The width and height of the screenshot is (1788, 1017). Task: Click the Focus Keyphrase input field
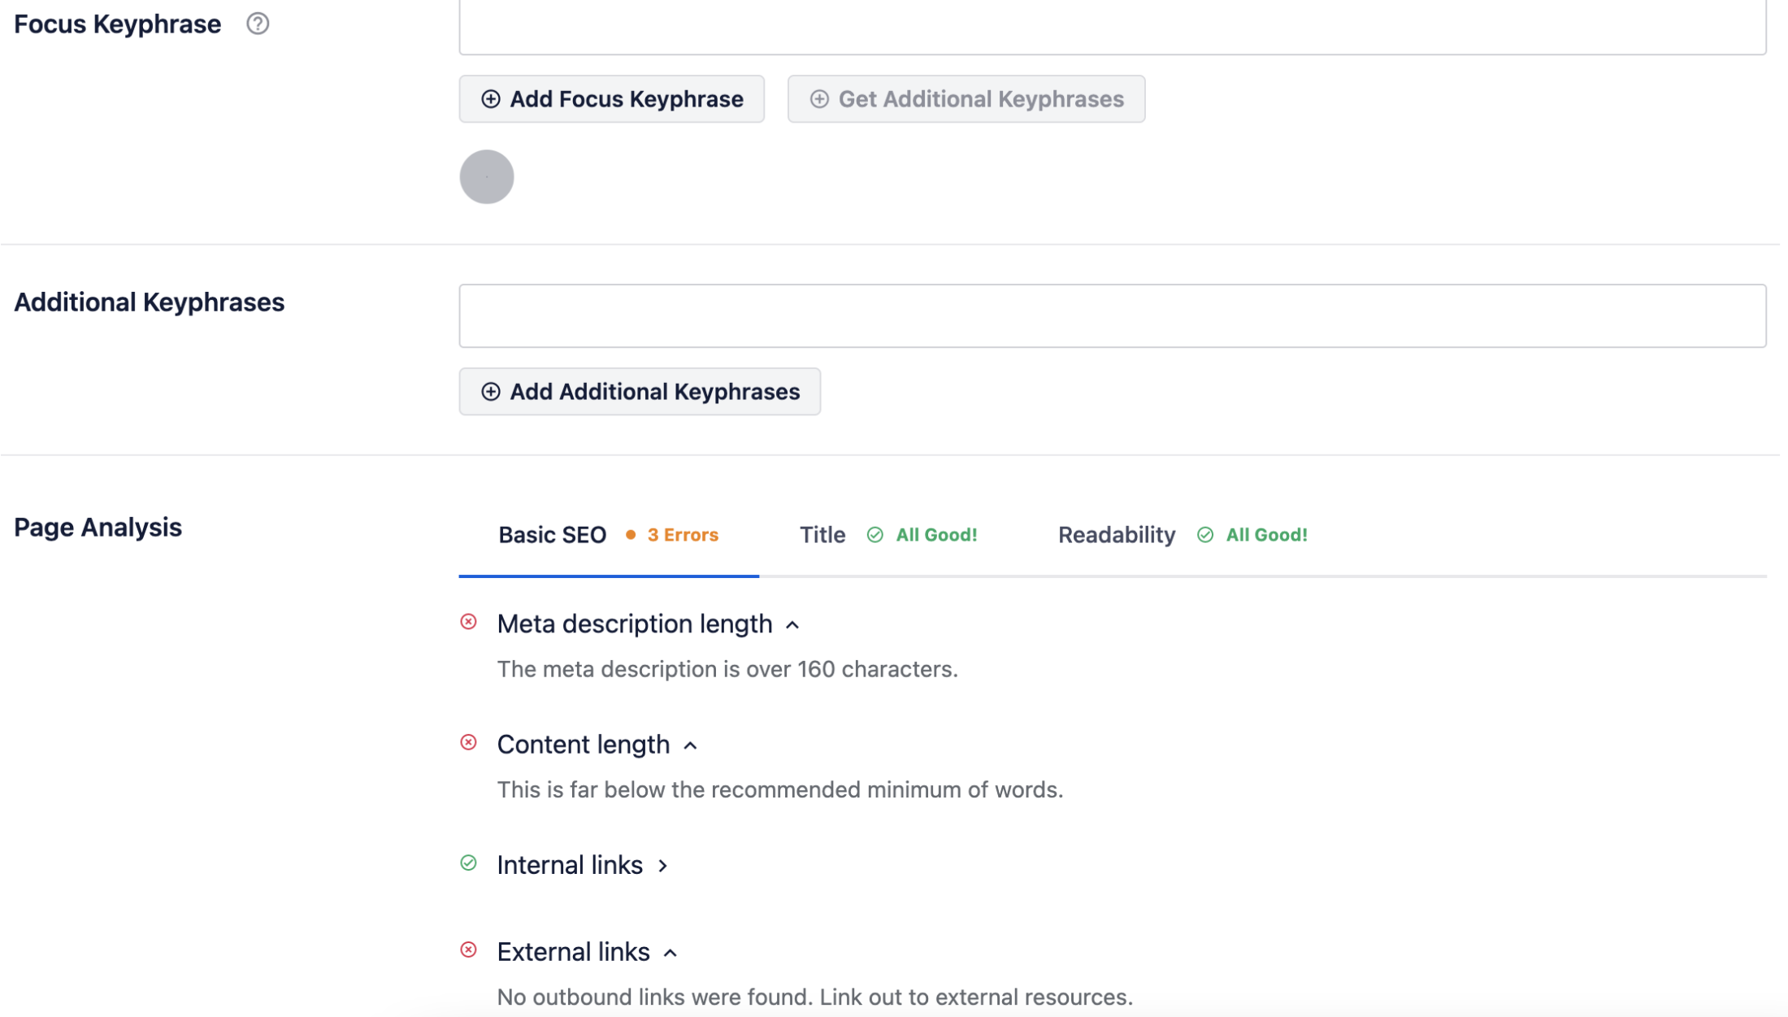[x=1112, y=26]
